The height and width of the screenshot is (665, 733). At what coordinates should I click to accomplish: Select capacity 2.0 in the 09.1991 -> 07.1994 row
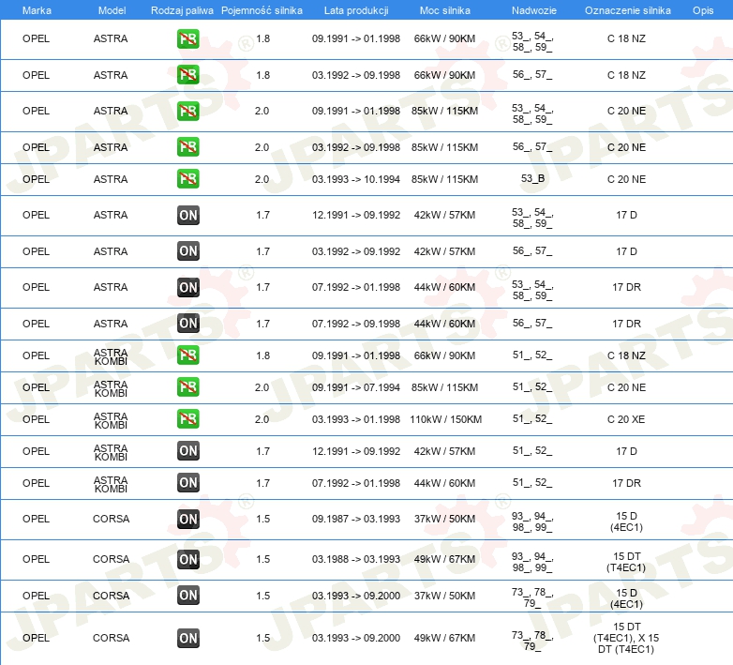pos(262,387)
